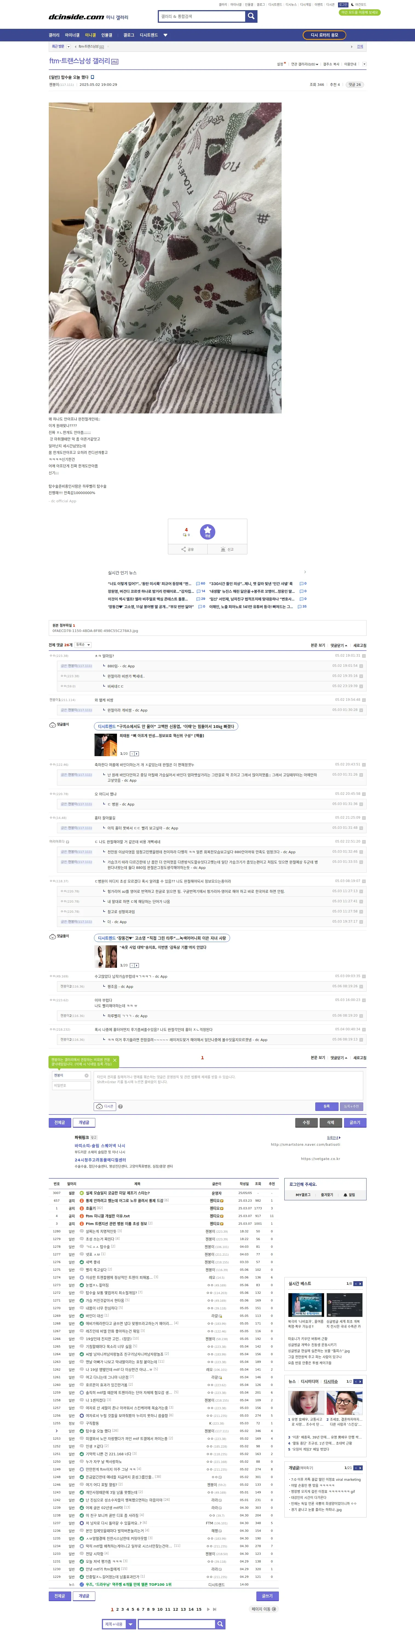Expand the navigation bar dropdown arrow
This screenshot has width=415, height=1645.
point(165,35)
